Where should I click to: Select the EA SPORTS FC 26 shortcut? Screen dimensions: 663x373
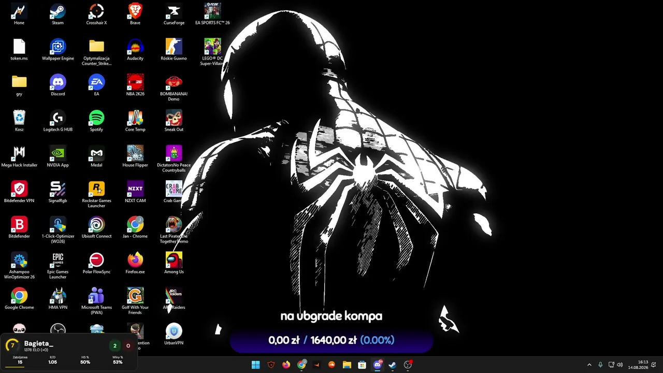[x=212, y=15]
